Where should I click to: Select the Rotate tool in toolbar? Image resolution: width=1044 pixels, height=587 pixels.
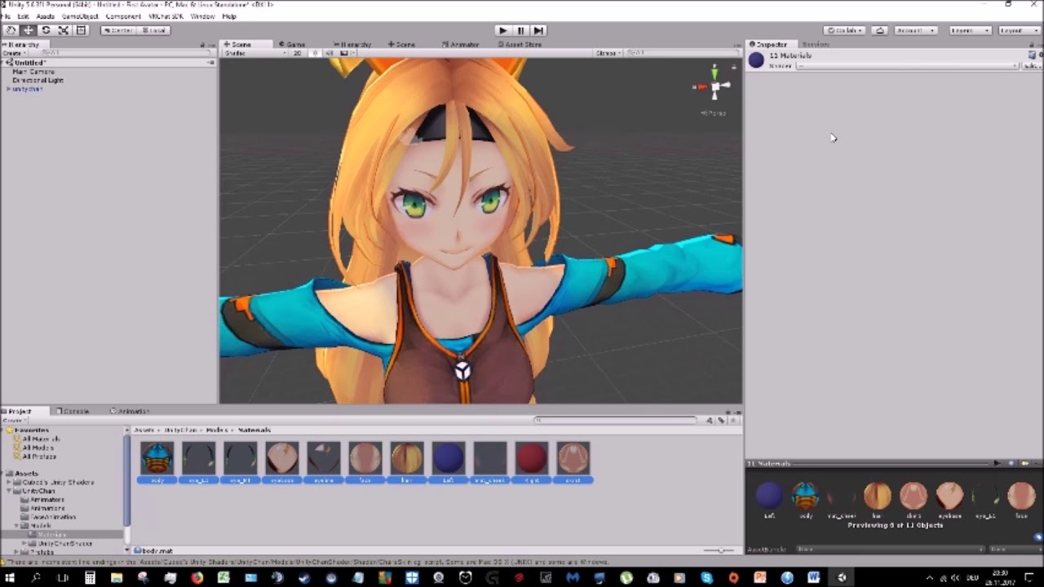tap(46, 30)
